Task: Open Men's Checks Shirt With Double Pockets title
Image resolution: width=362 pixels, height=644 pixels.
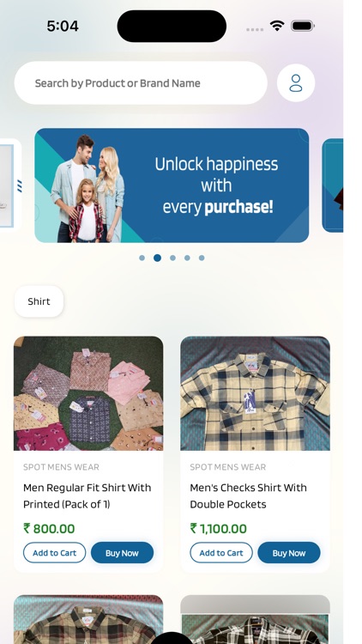Action: [x=248, y=495]
